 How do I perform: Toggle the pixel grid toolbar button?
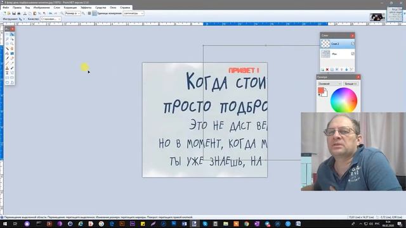click(x=89, y=13)
